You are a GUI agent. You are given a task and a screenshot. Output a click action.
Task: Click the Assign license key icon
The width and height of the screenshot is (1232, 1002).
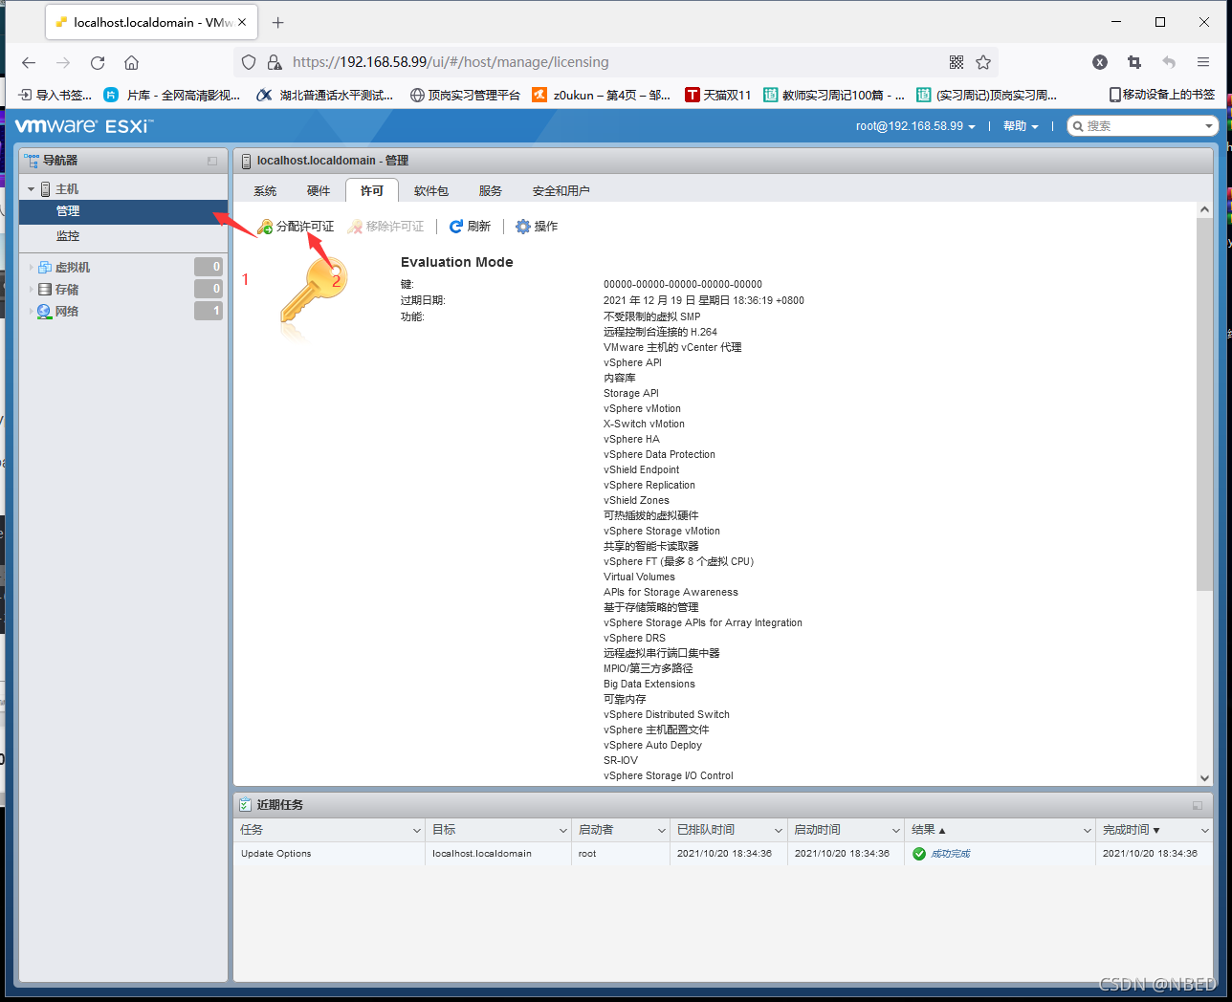click(x=265, y=227)
